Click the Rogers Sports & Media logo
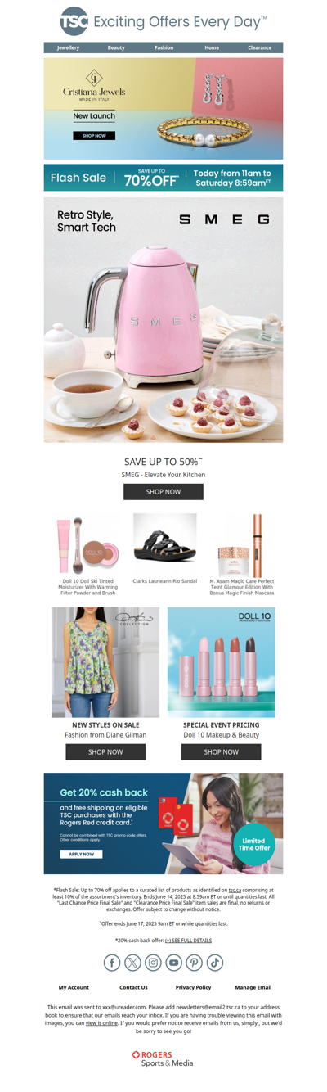 click(163, 1058)
